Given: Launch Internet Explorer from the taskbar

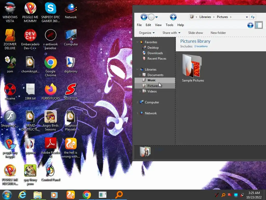Looking at the screenshot, I should coord(22,195).
